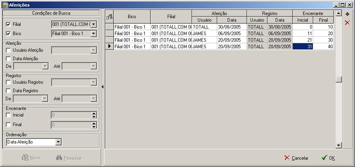Uncheck the Filial checkbox
355x167 pixels.
coord(9,24)
